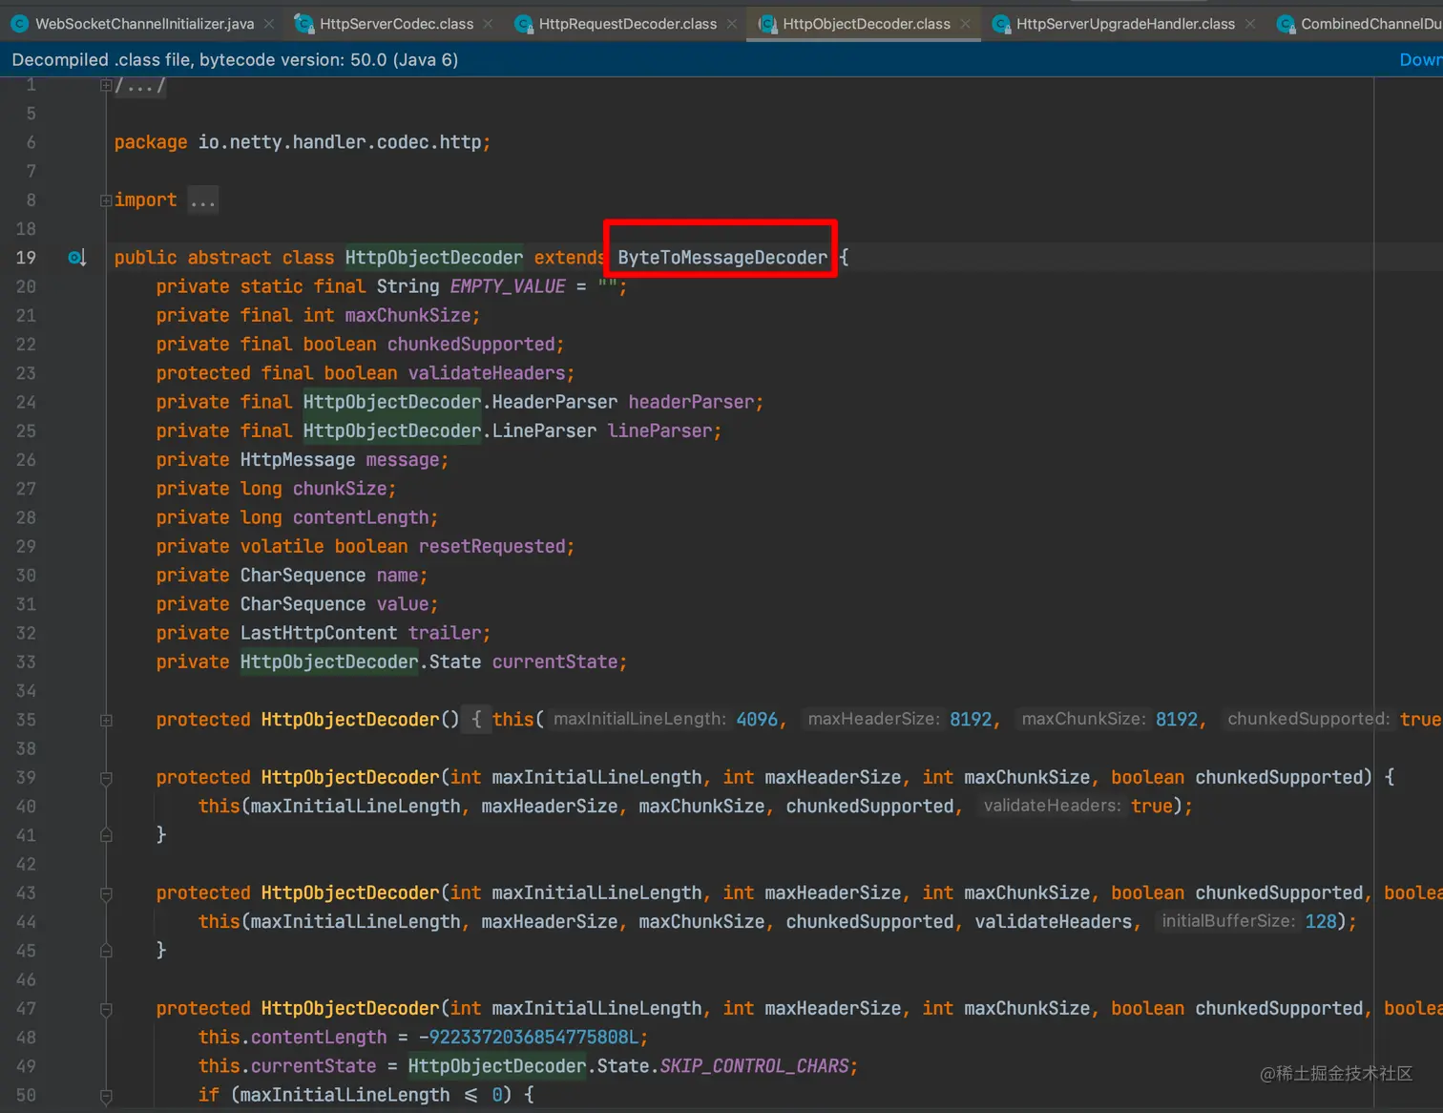
Task: Click the HttpObjectDecoder class name on line 19
Action: 434,258
